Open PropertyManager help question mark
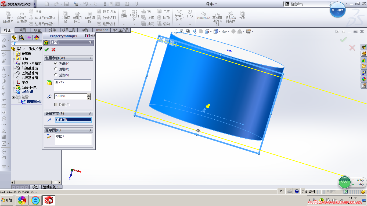The image size is (367, 206). [90, 43]
